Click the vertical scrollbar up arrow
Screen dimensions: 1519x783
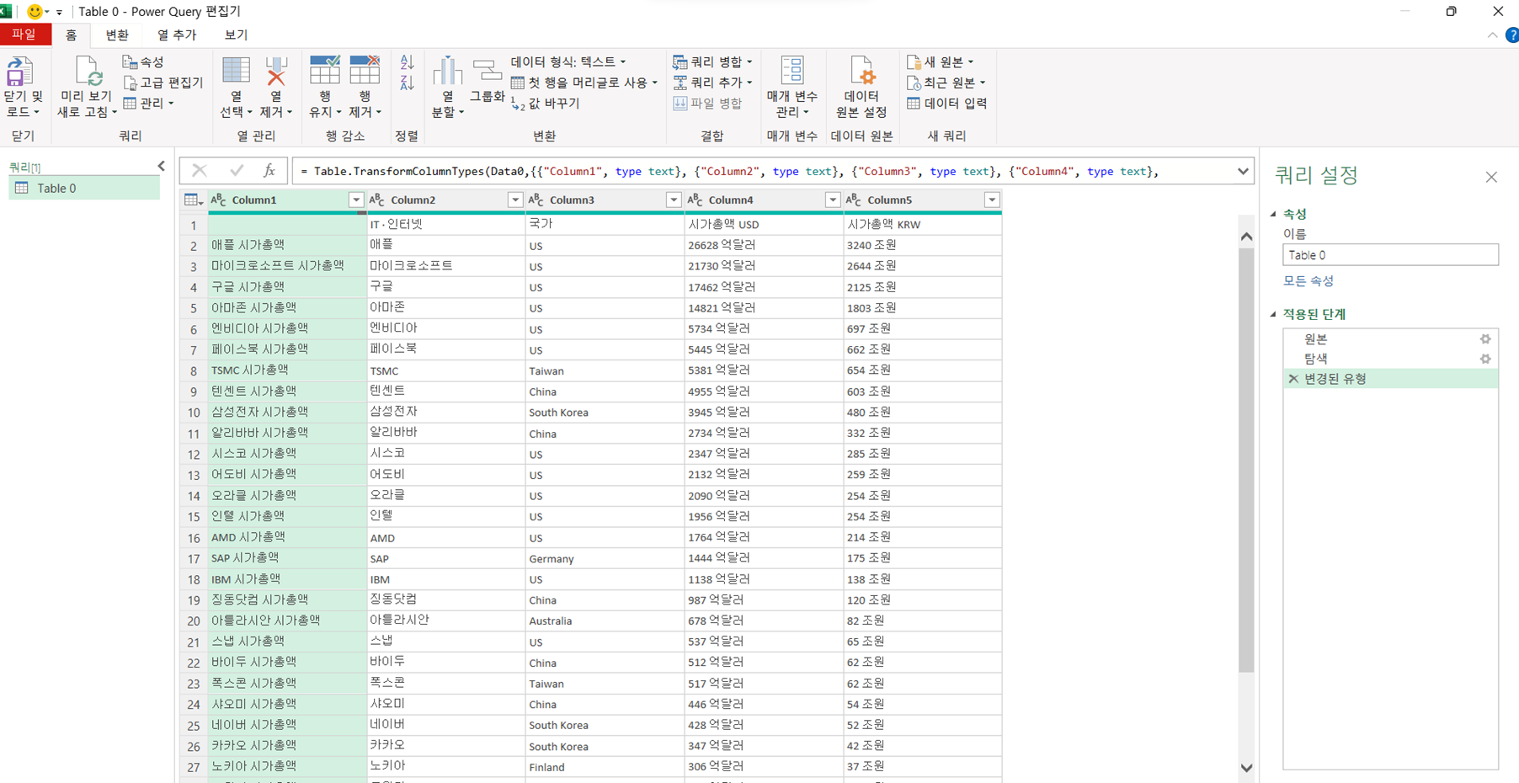pos(1246,237)
